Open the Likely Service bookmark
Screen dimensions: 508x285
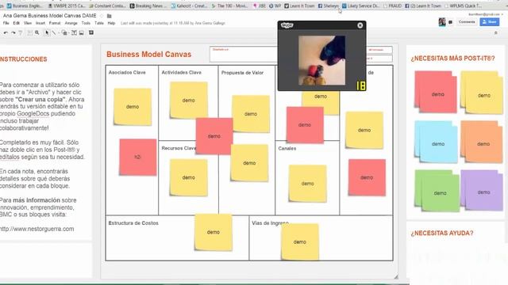[x=360, y=6]
